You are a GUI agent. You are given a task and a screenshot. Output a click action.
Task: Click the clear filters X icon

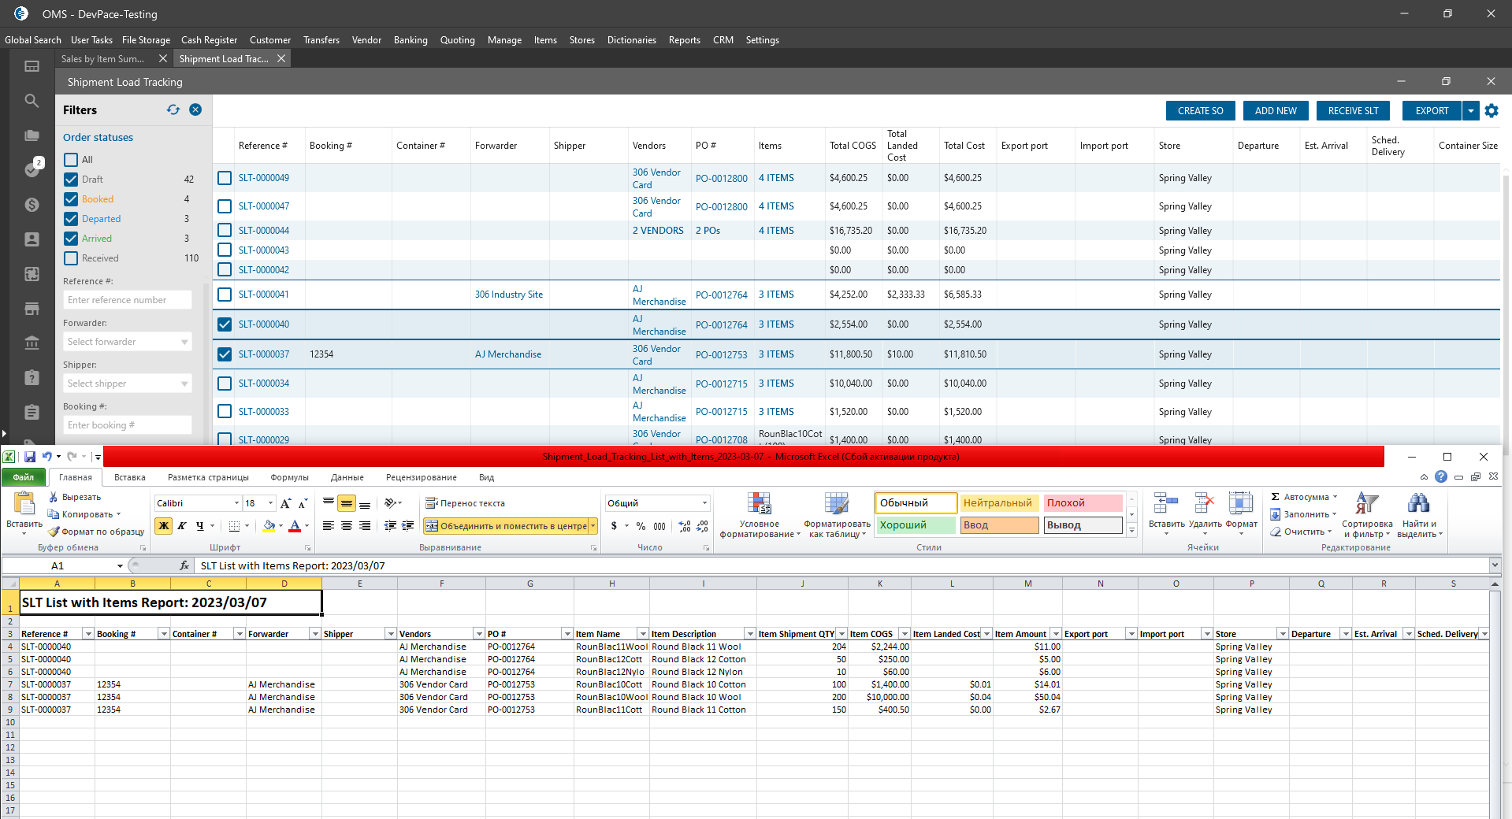pos(195,110)
